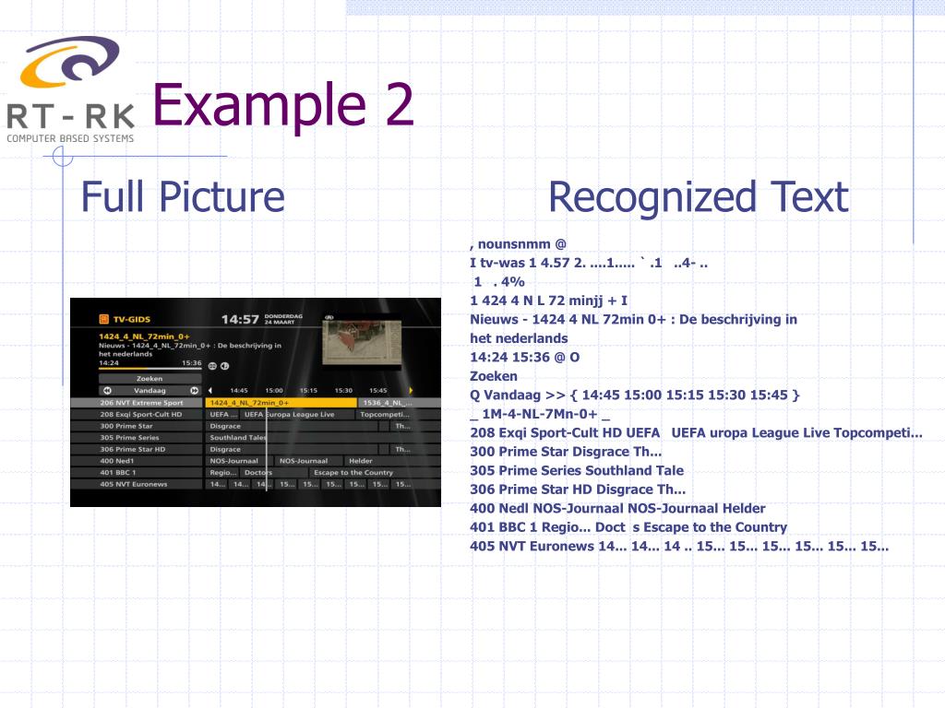Select highlighted programme 1424_4_NL_72min_0+ in grid
Screen dimensions: 945x708
coord(281,402)
